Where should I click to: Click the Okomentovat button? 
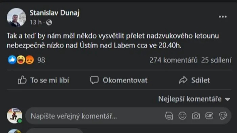point(119,80)
